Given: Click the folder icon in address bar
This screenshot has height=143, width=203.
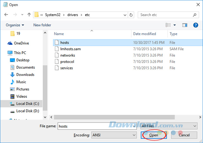Looking at the screenshot, I should (37, 15).
